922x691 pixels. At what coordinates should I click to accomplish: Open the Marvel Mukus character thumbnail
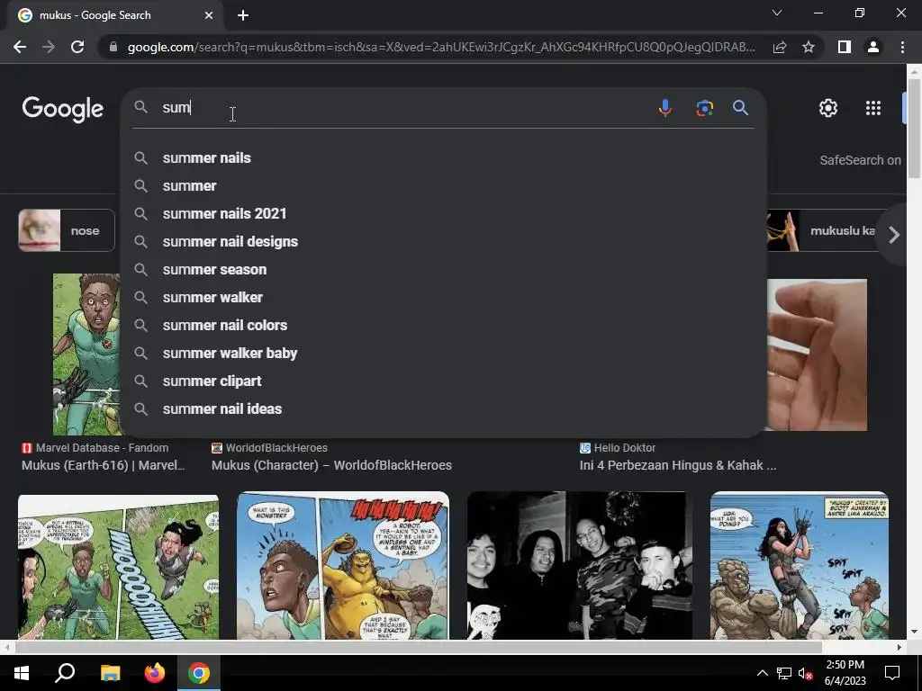(86, 354)
